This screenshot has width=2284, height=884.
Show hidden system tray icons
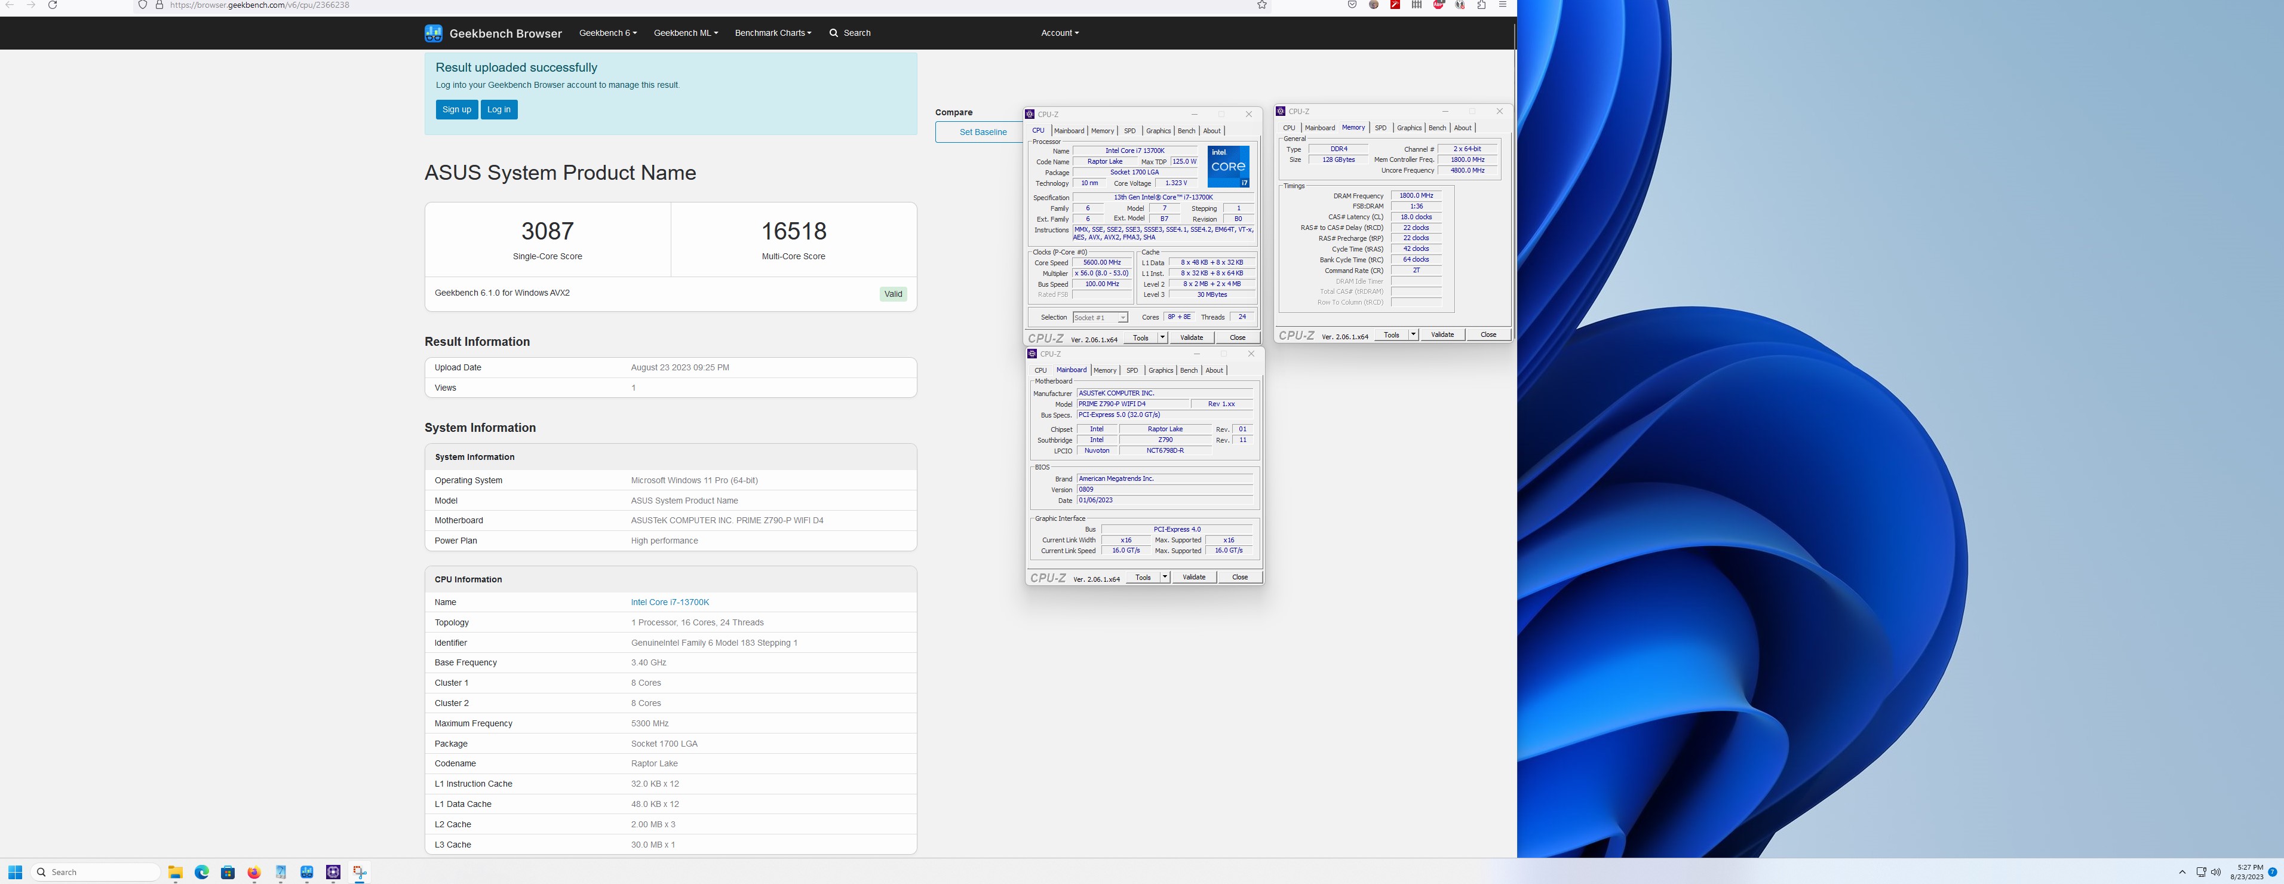pyautogui.click(x=2182, y=873)
